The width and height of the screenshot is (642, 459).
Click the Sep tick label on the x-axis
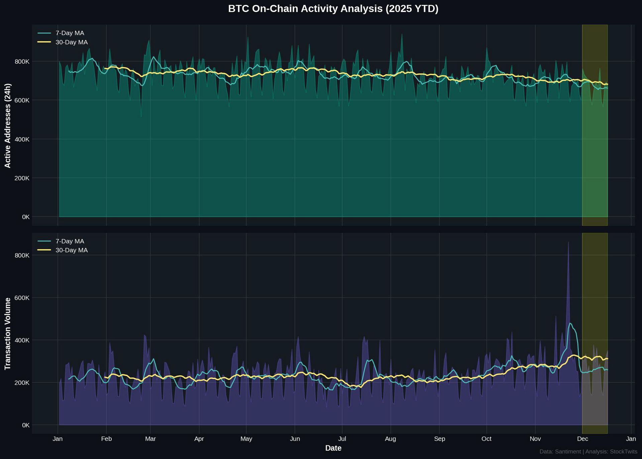click(439, 439)
